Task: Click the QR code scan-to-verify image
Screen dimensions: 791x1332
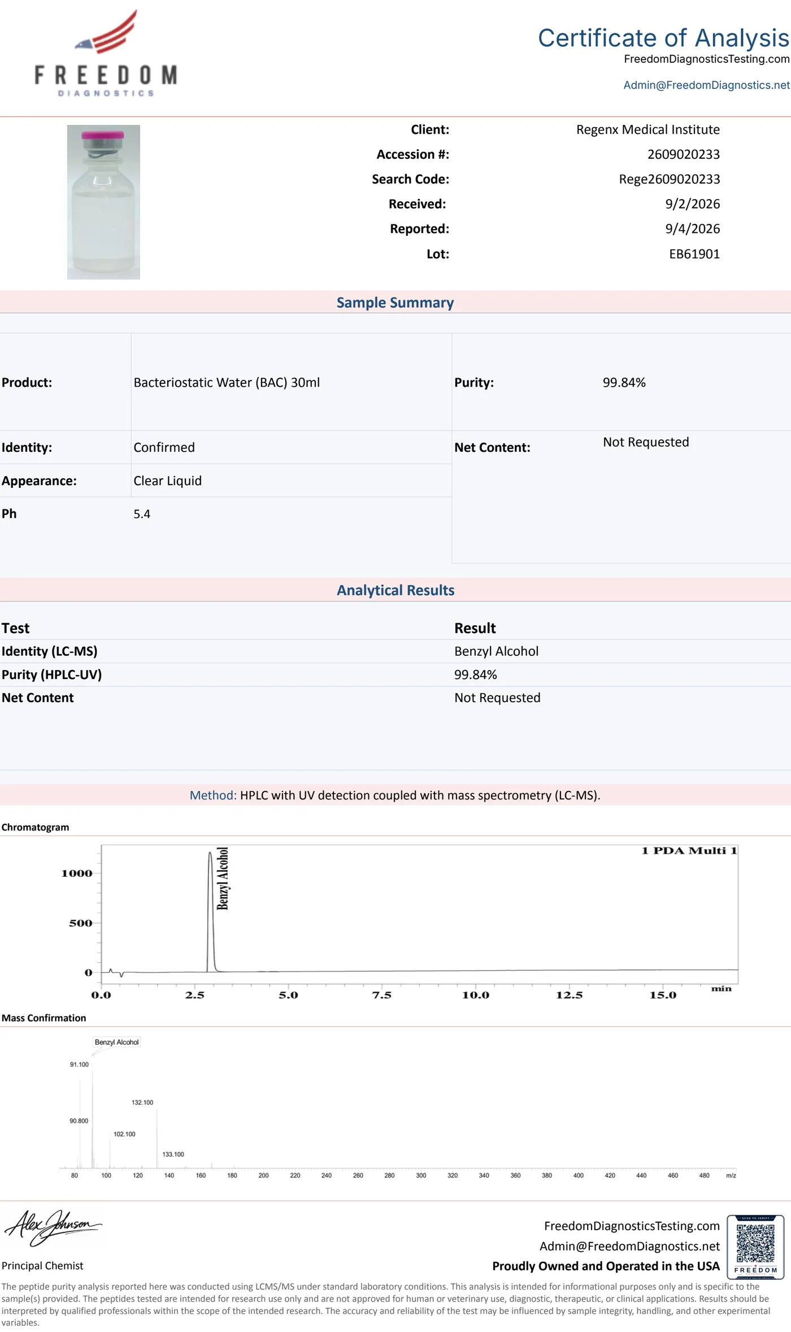Action: tap(755, 1247)
